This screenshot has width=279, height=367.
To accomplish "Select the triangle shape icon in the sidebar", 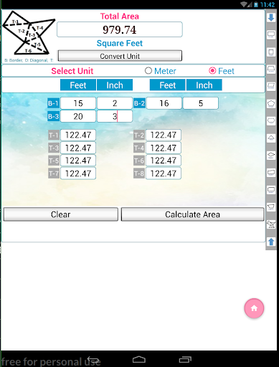I will click(271, 138).
